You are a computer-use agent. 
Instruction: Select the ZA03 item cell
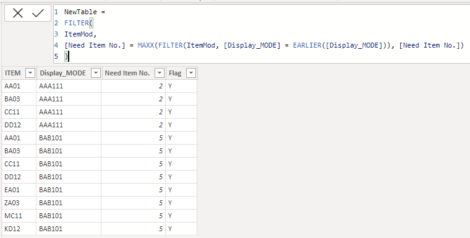pyautogui.click(x=19, y=203)
